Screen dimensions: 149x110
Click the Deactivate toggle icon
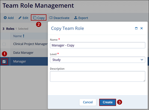[51, 18]
